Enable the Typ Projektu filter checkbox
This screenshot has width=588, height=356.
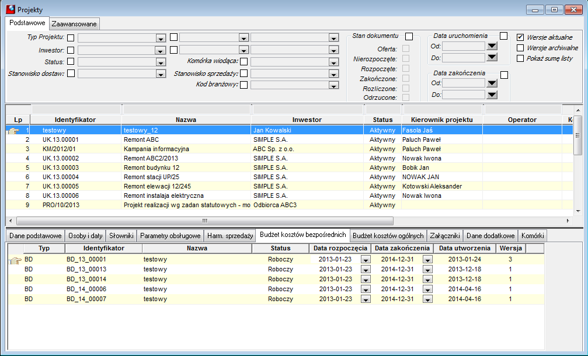71,38
